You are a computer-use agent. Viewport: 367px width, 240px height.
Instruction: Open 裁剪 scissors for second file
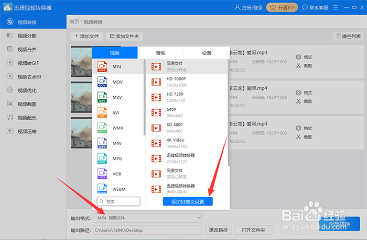[304, 101]
